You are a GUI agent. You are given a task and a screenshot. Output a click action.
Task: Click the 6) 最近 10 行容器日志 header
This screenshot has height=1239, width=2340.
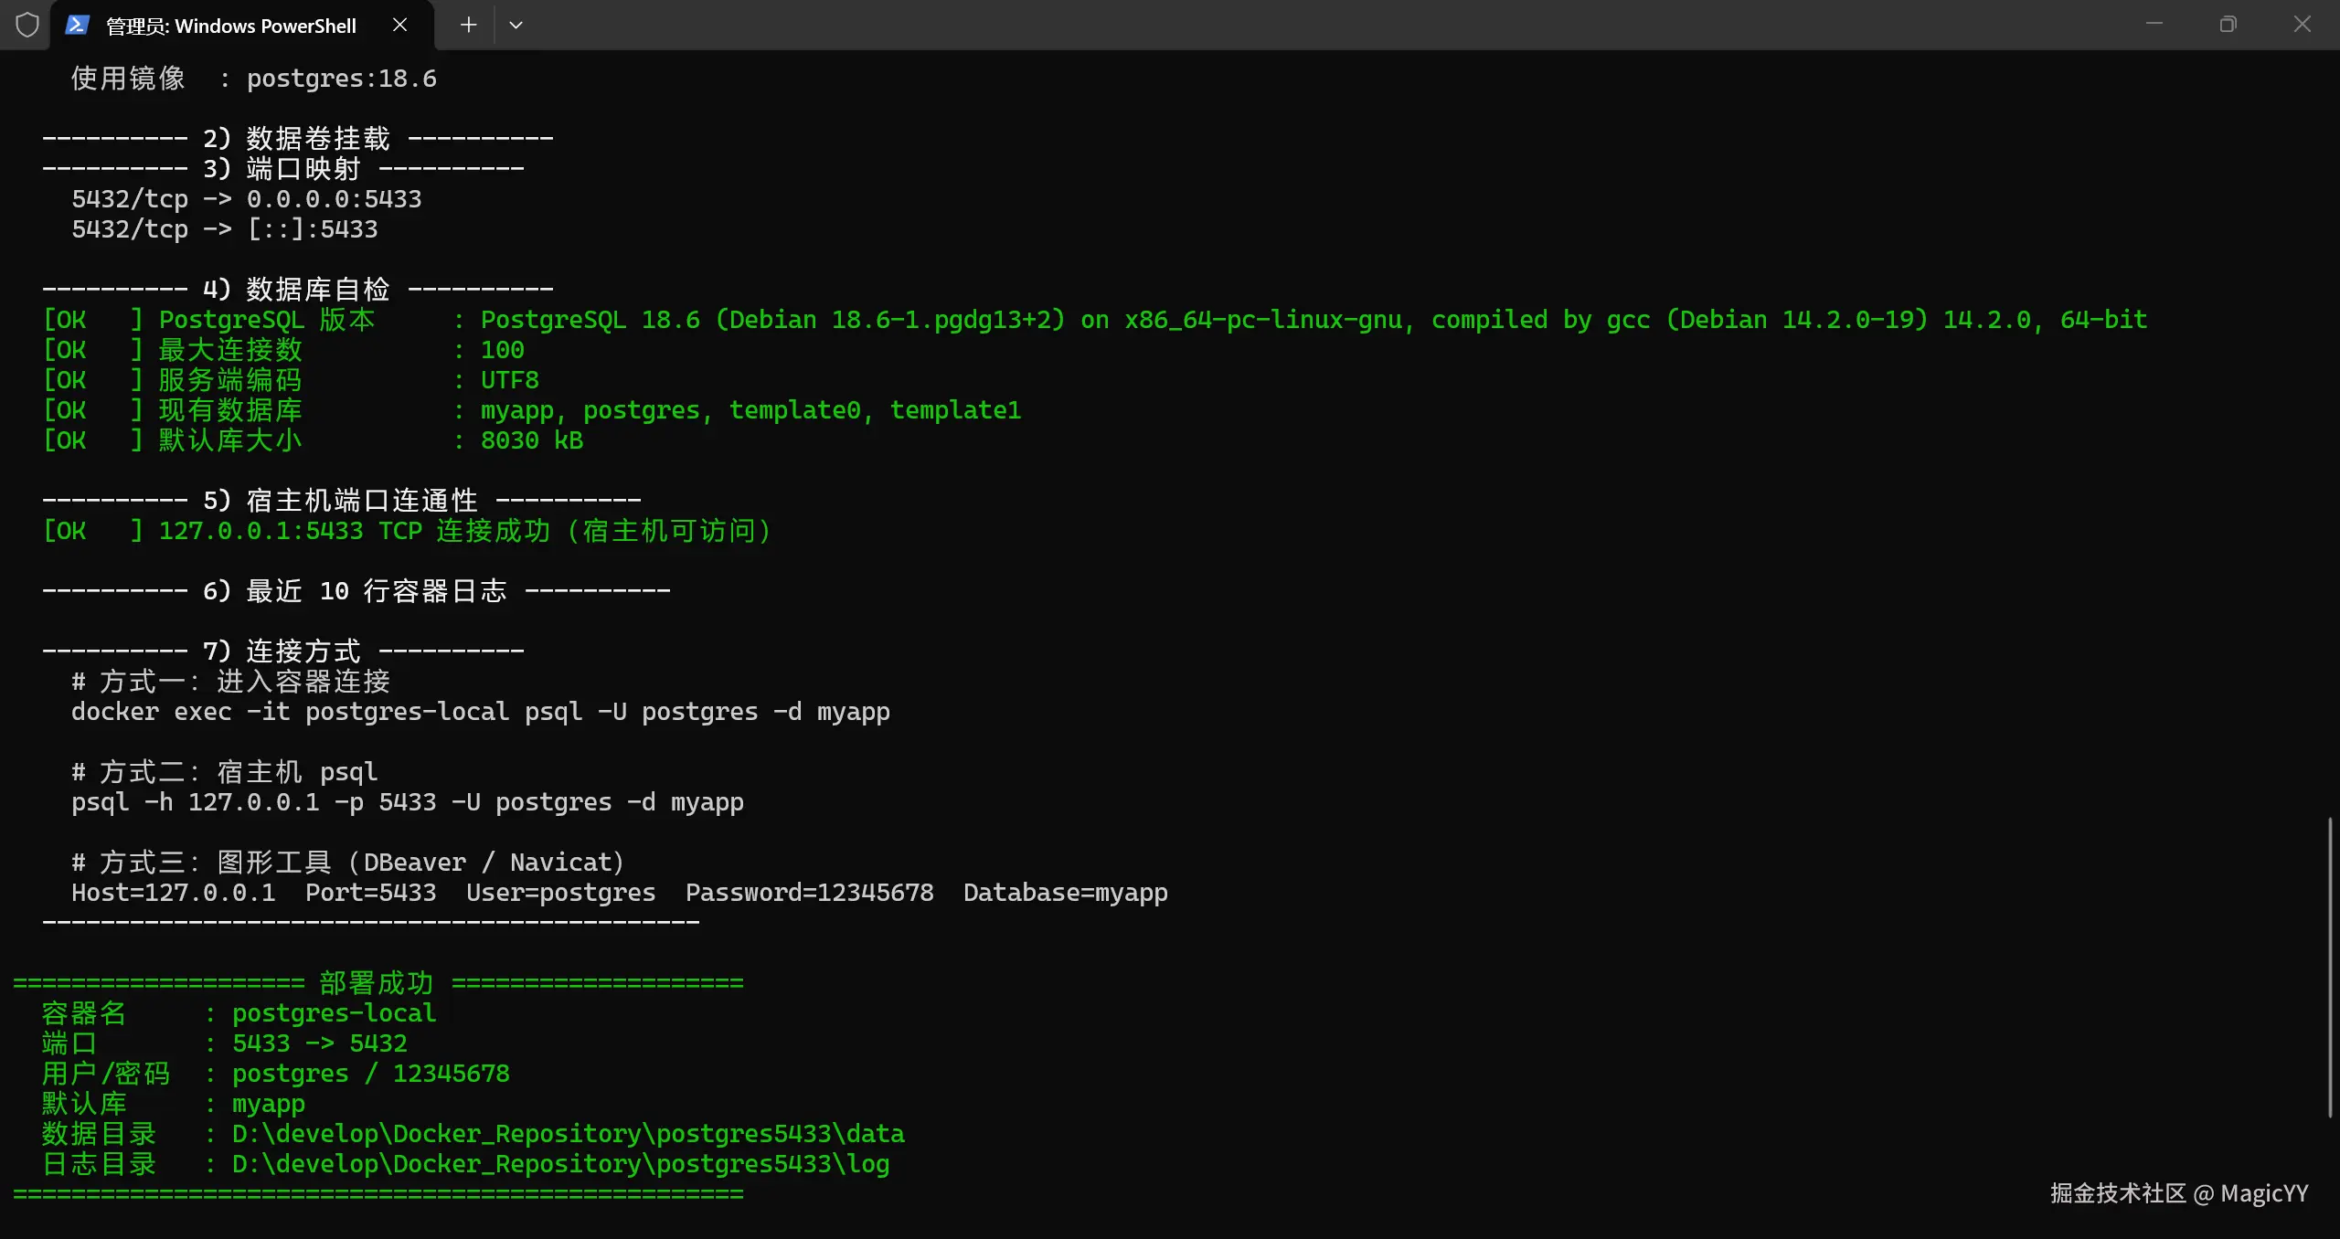click(355, 591)
